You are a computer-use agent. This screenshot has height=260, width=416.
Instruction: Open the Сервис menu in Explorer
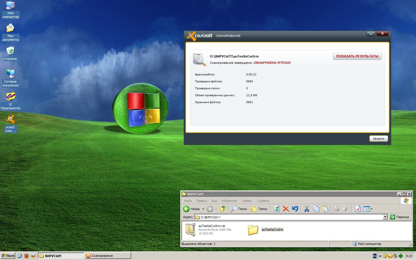pos(247,201)
